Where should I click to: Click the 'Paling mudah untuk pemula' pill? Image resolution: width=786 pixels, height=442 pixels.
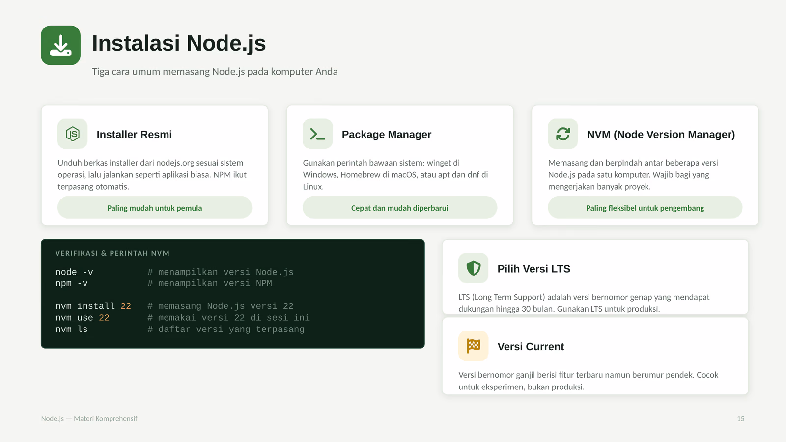[155, 208]
